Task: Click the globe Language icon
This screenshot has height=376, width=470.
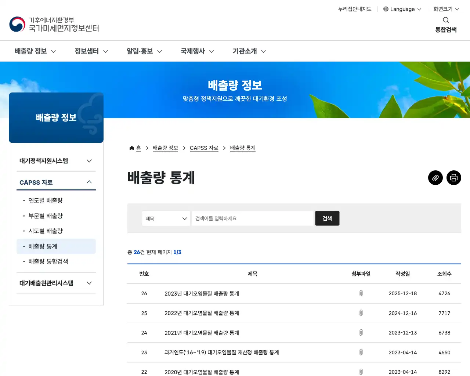Action: pyautogui.click(x=386, y=9)
